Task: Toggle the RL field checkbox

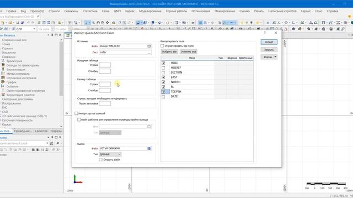Action: (x=163, y=87)
